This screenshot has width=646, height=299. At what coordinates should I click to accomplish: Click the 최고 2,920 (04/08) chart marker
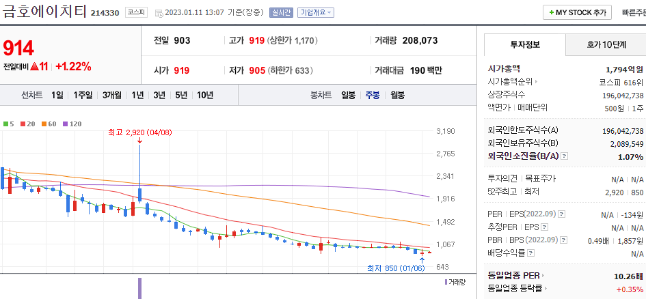point(139,132)
